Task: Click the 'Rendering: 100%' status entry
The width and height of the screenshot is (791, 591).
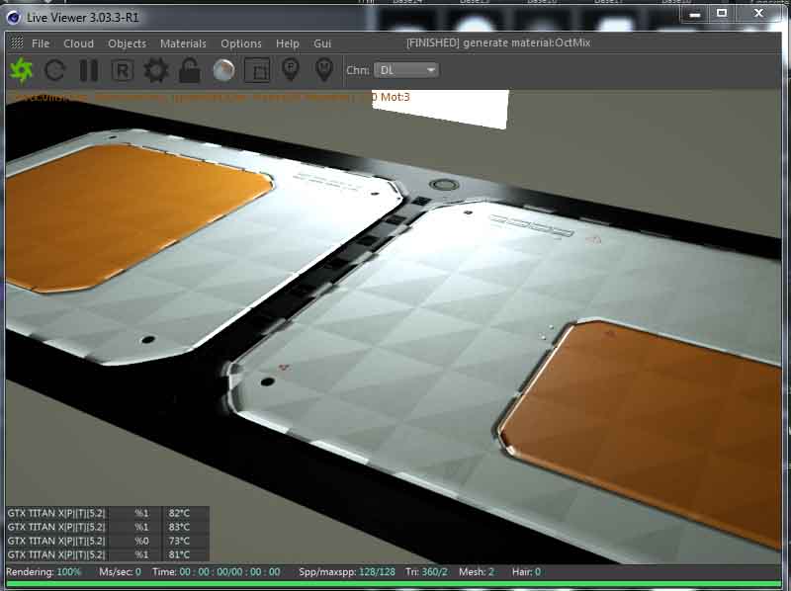Action: click(44, 572)
